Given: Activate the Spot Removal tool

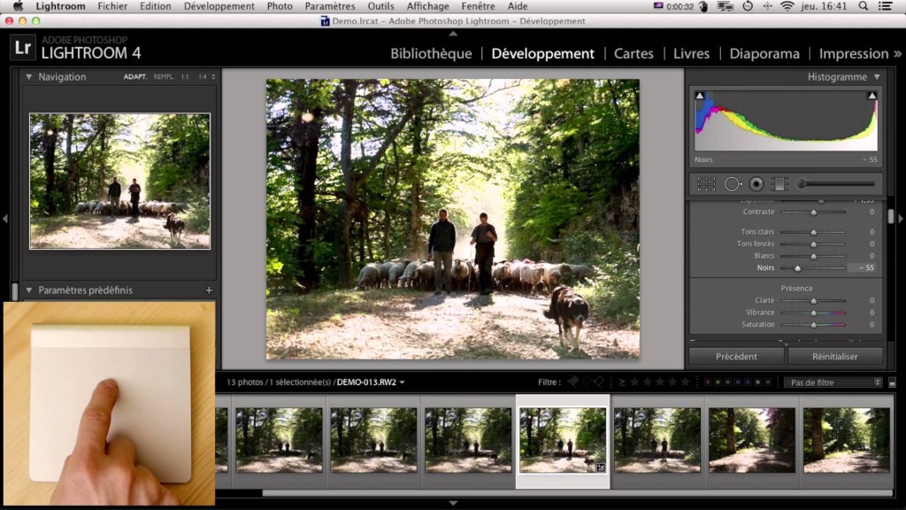Looking at the screenshot, I should pos(733,184).
